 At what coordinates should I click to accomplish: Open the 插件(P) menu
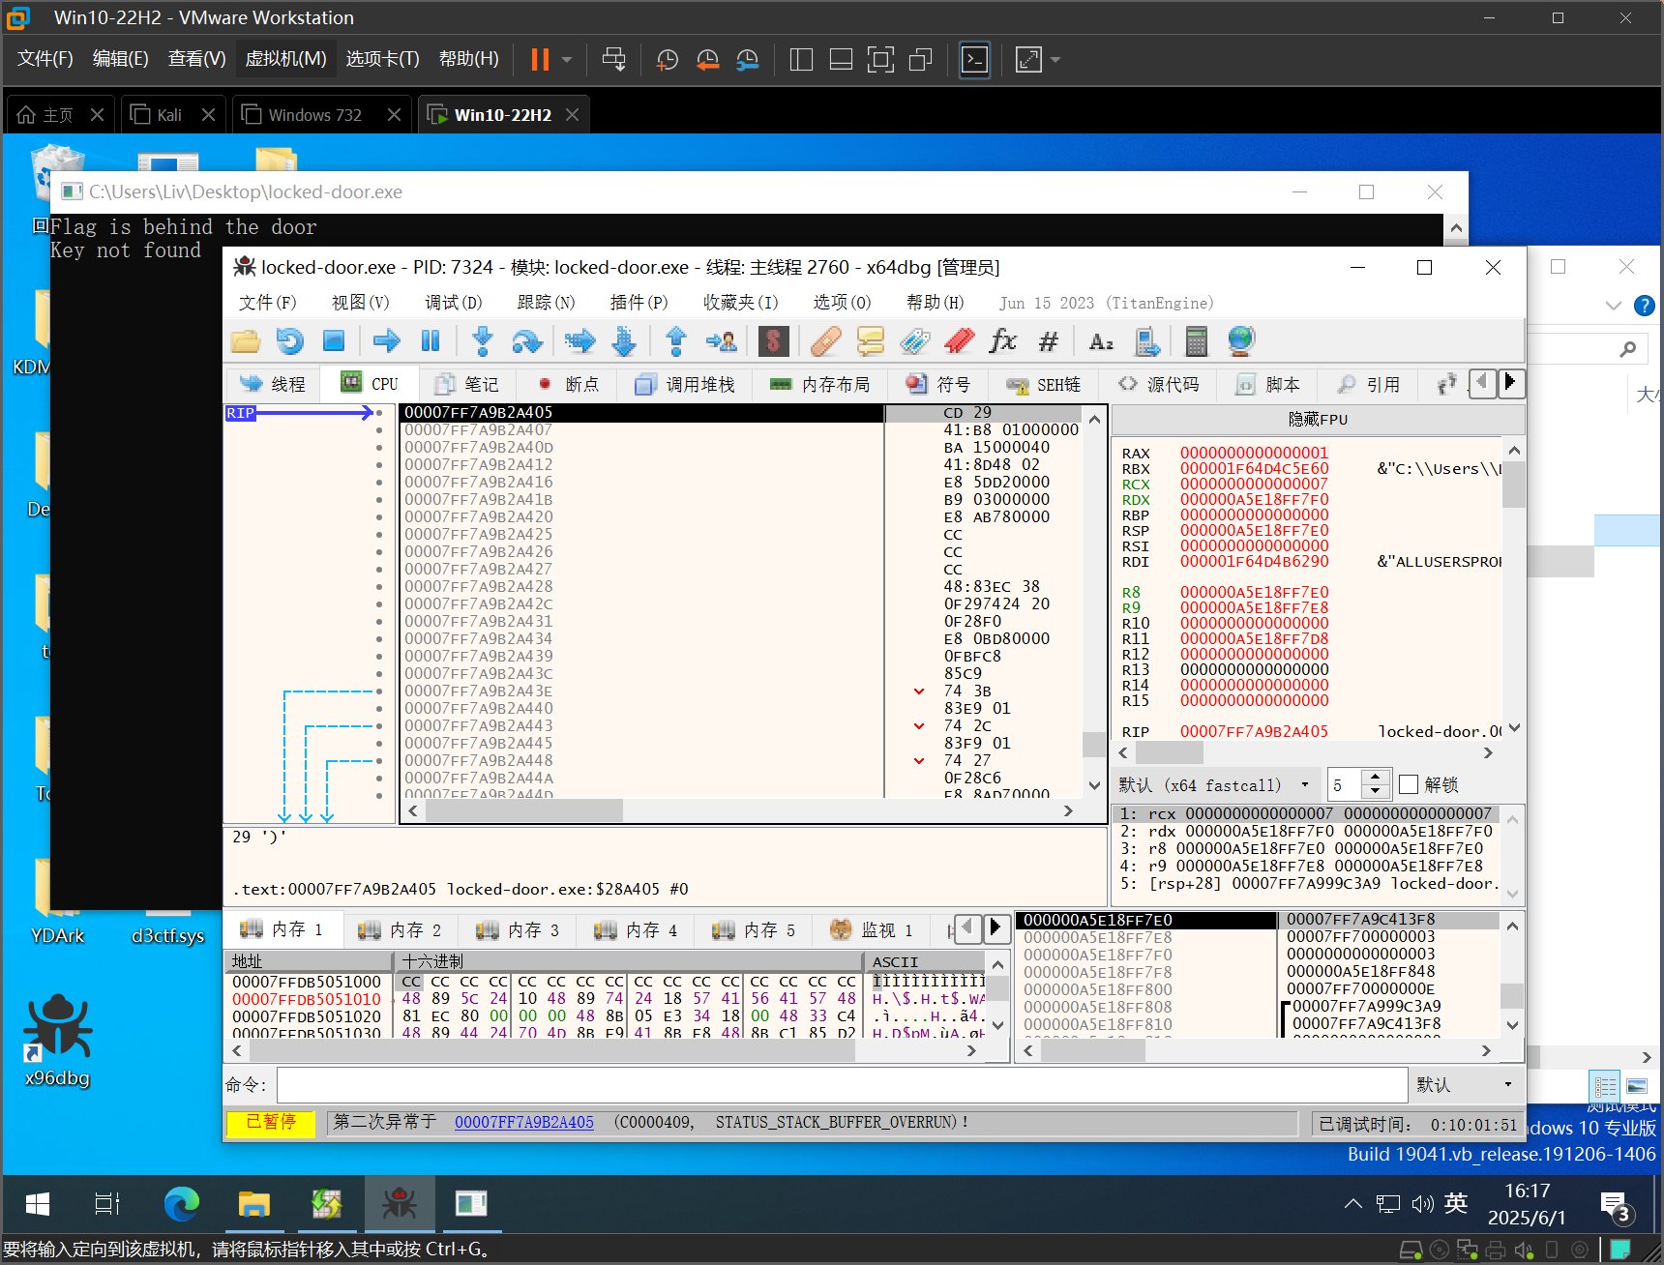[x=639, y=303]
